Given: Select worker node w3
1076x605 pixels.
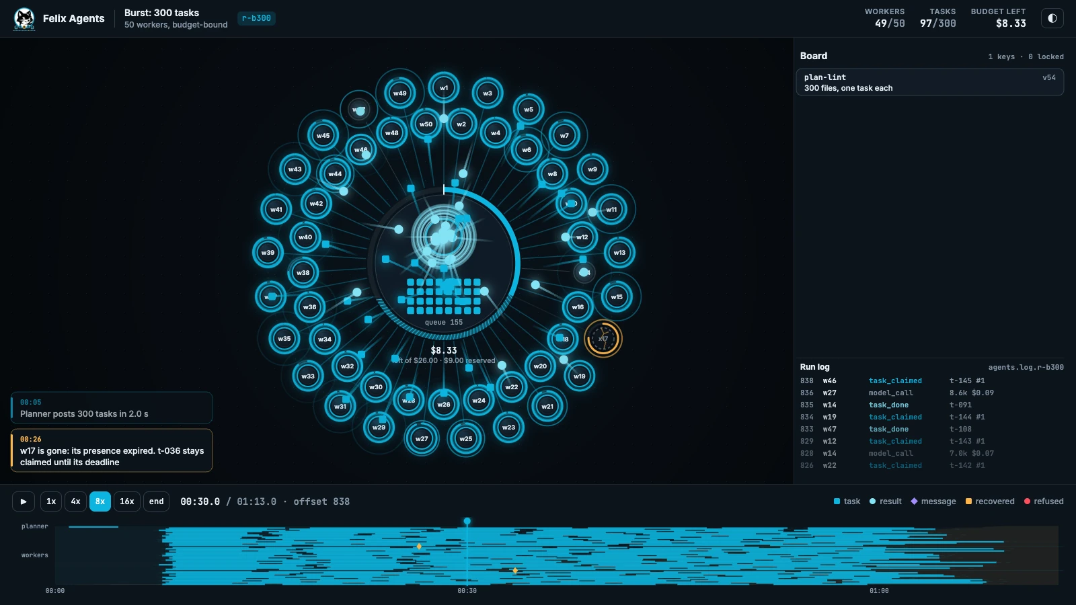Looking at the screenshot, I should [x=488, y=93].
